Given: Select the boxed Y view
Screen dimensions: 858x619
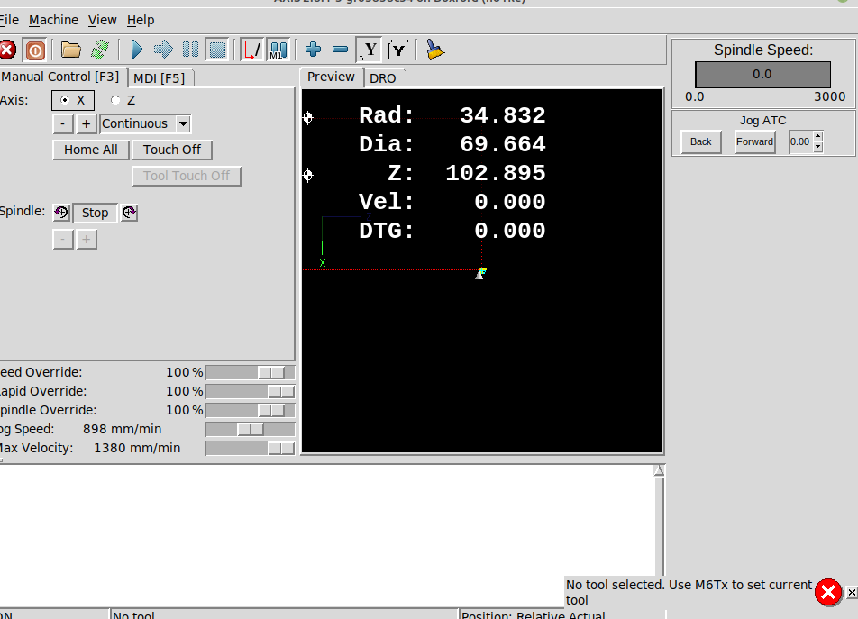Looking at the screenshot, I should point(370,50).
